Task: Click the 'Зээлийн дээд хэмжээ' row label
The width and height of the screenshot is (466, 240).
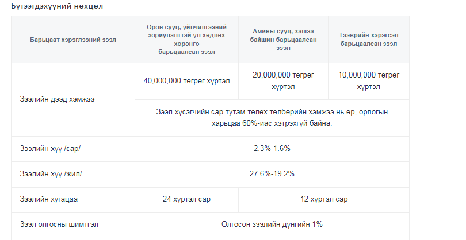Action: tap(57, 99)
